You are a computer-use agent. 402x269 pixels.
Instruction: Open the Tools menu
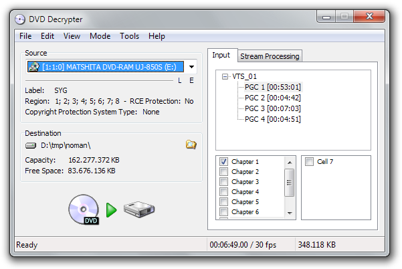(x=130, y=36)
